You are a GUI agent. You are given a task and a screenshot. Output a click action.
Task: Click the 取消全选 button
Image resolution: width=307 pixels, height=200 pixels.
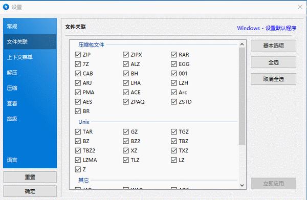coord(273,79)
